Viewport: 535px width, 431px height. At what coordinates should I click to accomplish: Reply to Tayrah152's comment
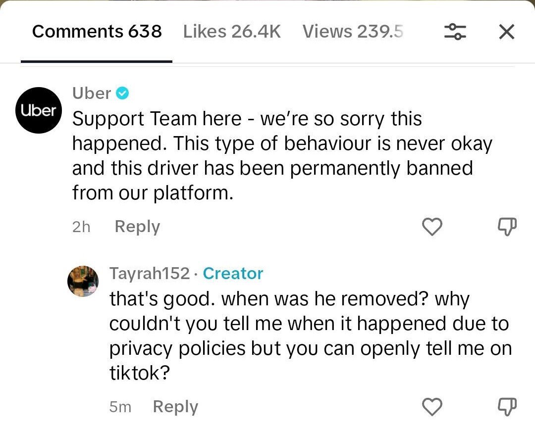175,407
